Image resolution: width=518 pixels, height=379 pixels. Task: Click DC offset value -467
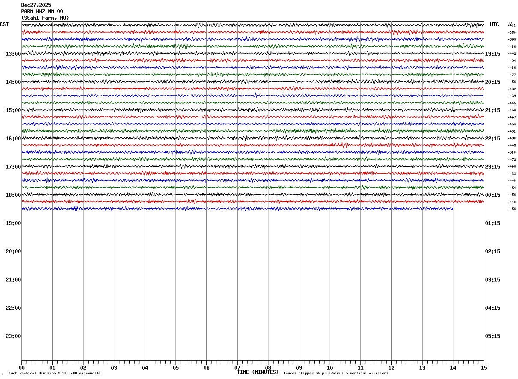tap(512, 117)
